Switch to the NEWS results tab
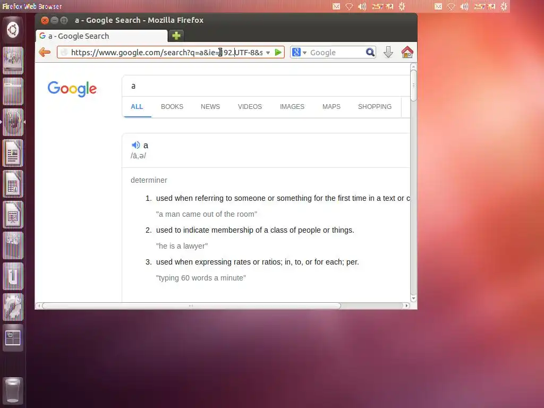The width and height of the screenshot is (544, 408). pyautogui.click(x=210, y=106)
